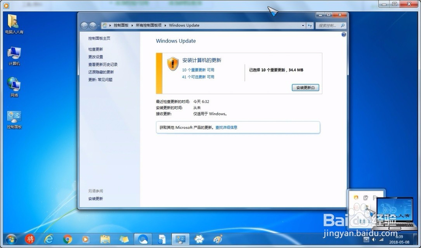Expand the arrow after 所有控制面板项 breadcrumb
This screenshot has width=421, height=248.
(x=165, y=26)
